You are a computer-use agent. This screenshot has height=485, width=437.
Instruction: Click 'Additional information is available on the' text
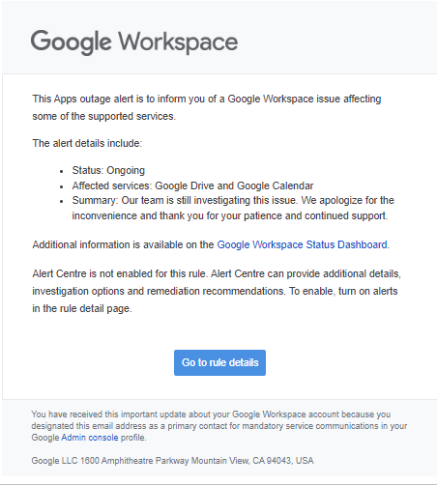click(x=123, y=244)
